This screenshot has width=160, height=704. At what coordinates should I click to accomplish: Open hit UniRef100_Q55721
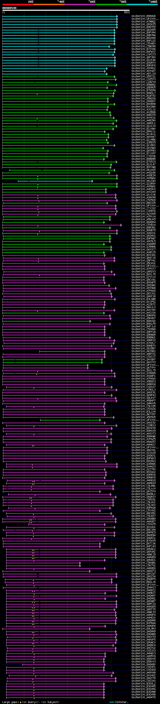point(143,76)
